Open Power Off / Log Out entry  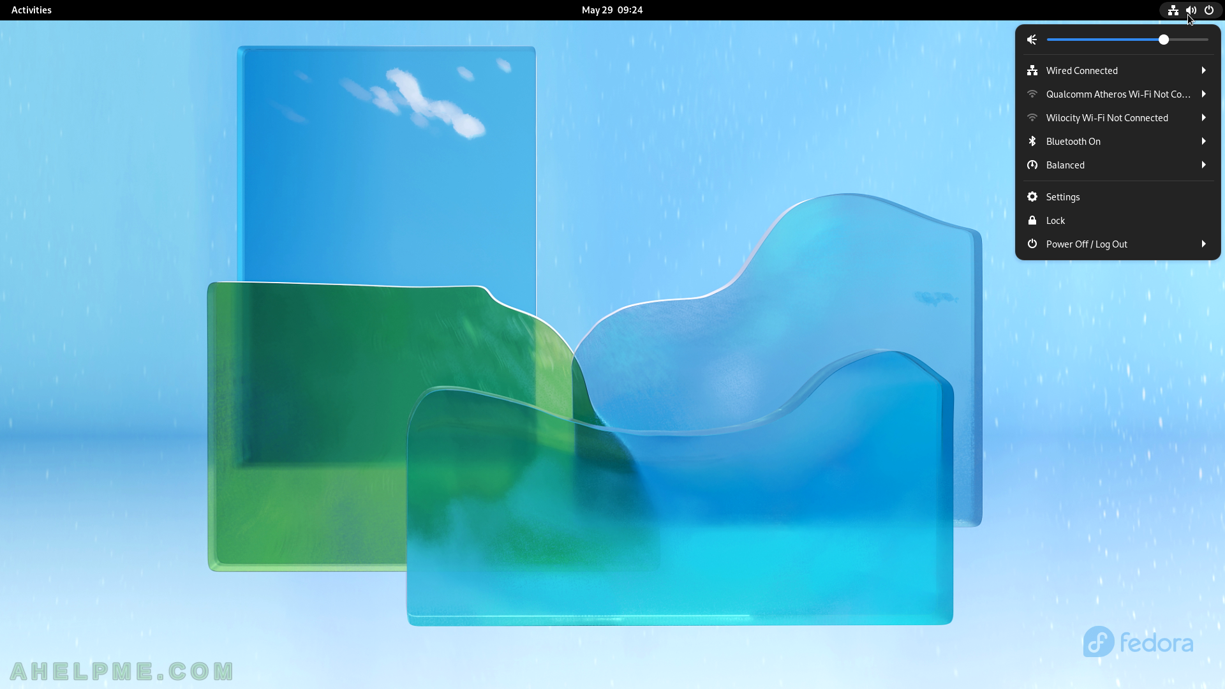click(1118, 244)
